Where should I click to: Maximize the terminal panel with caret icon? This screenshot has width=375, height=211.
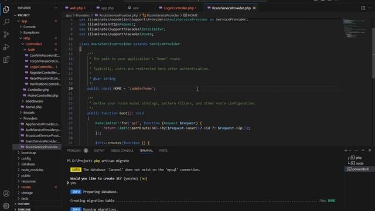[x=363, y=150]
